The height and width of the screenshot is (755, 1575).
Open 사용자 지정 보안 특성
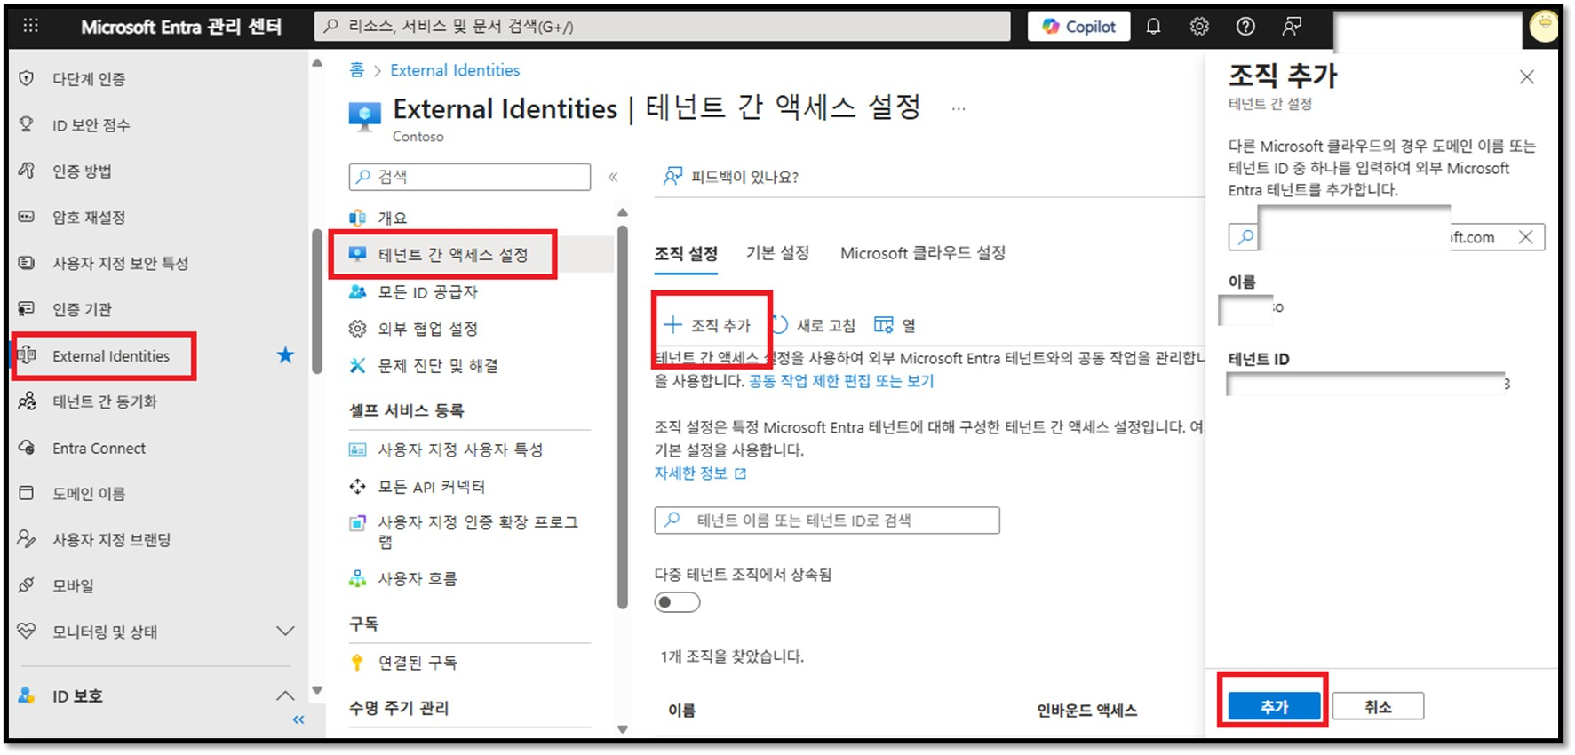tap(120, 264)
